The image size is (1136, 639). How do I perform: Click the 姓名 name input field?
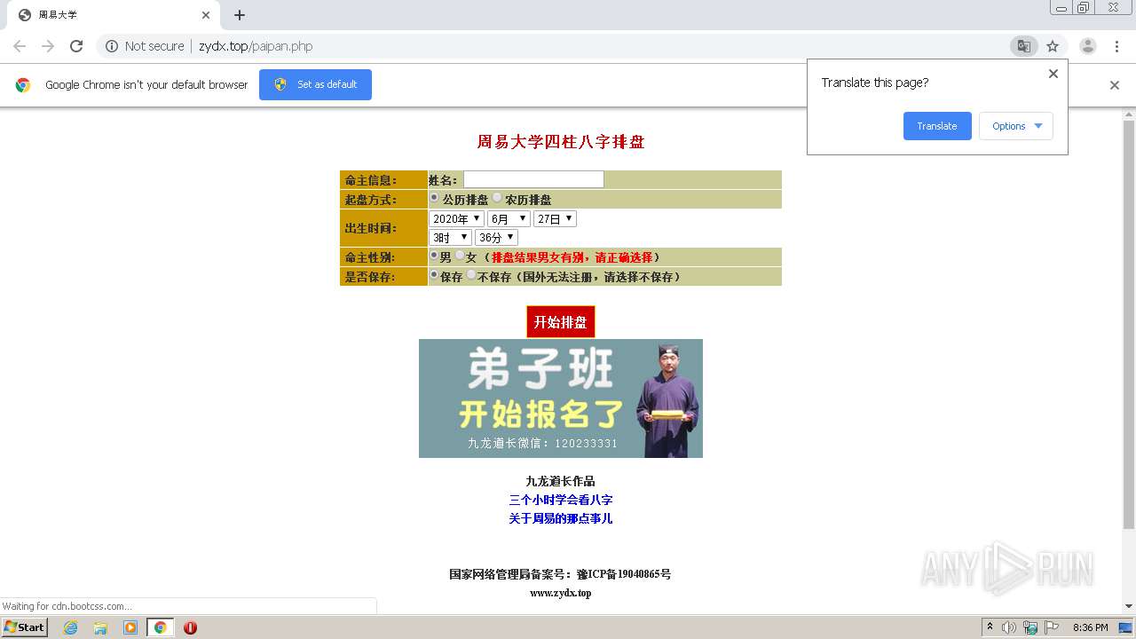[533, 179]
